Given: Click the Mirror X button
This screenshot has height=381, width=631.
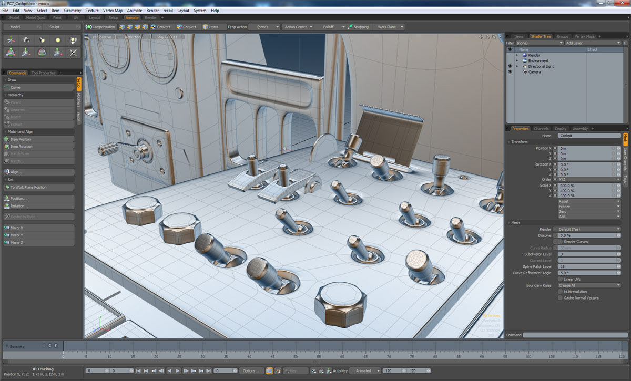Looking at the screenshot, I should coord(38,228).
